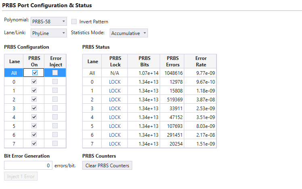
Task: Disable PRBS On for lane 0
Action: pos(34,82)
